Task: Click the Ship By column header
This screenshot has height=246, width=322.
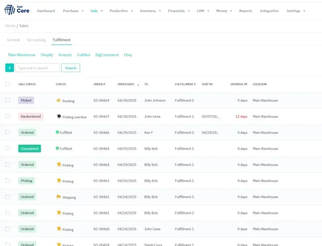Action: [207, 84]
